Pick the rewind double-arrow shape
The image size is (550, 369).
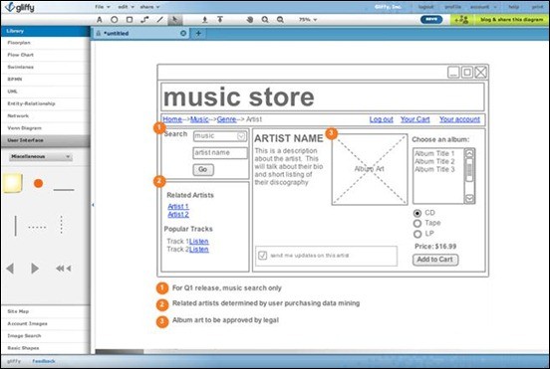click(63, 269)
